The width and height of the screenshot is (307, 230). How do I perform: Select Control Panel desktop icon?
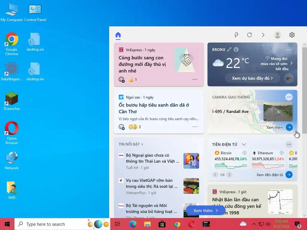pos(35,13)
